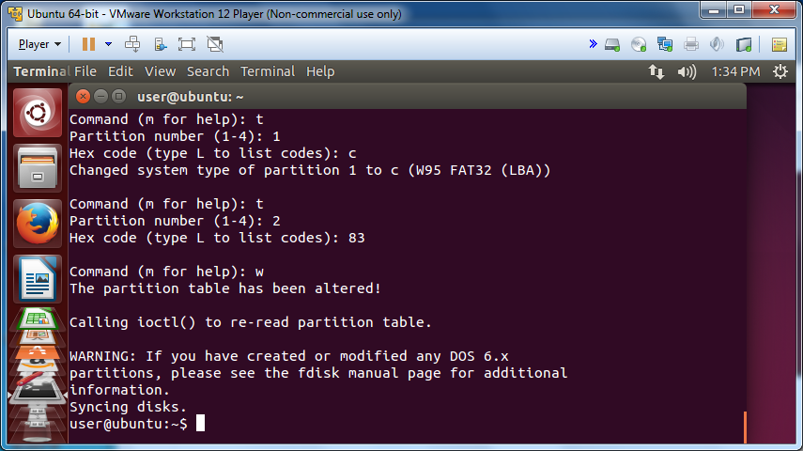Screen dimensions: 803x451
Task: Click the network adapter device icon
Action: tap(665, 44)
